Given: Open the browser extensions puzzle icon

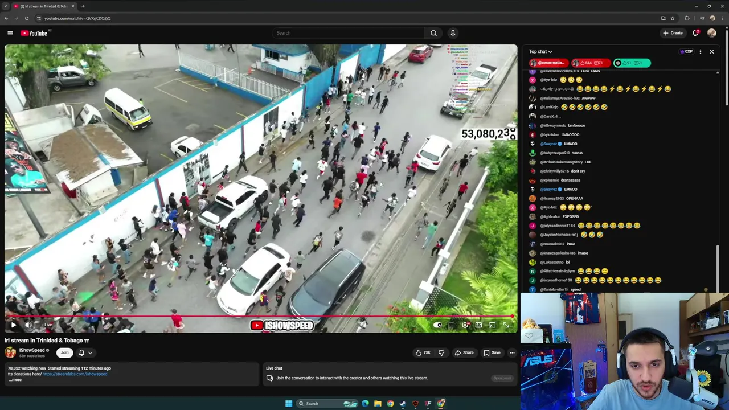Looking at the screenshot, I should [687, 18].
